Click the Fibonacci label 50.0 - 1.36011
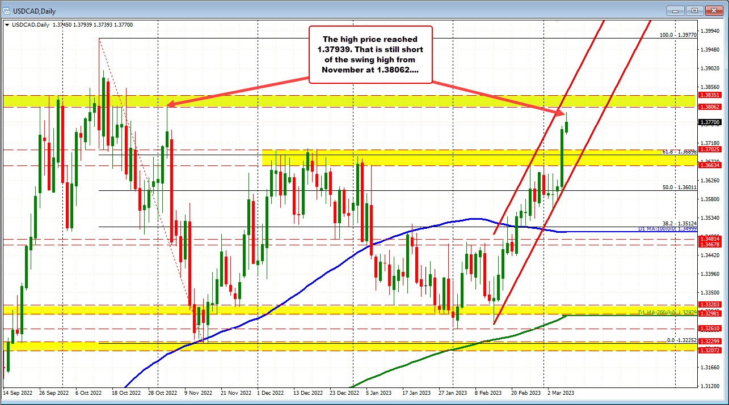This screenshot has width=729, height=405. tap(680, 187)
